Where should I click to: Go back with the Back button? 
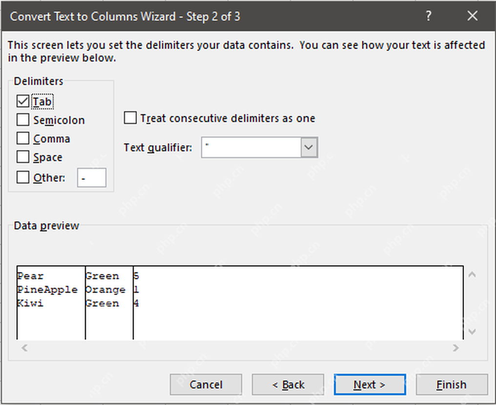(x=288, y=385)
